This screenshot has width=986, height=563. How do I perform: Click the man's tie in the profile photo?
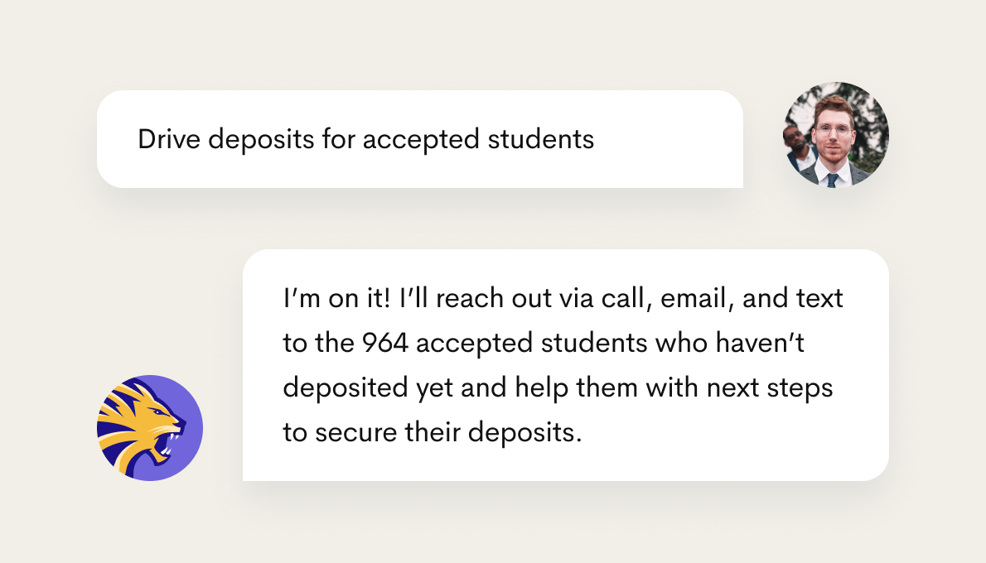[x=832, y=179]
